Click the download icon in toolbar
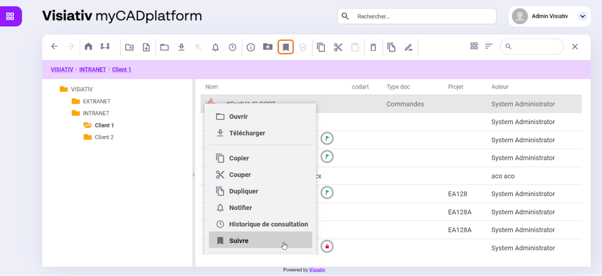 click(x=182, y=47)
